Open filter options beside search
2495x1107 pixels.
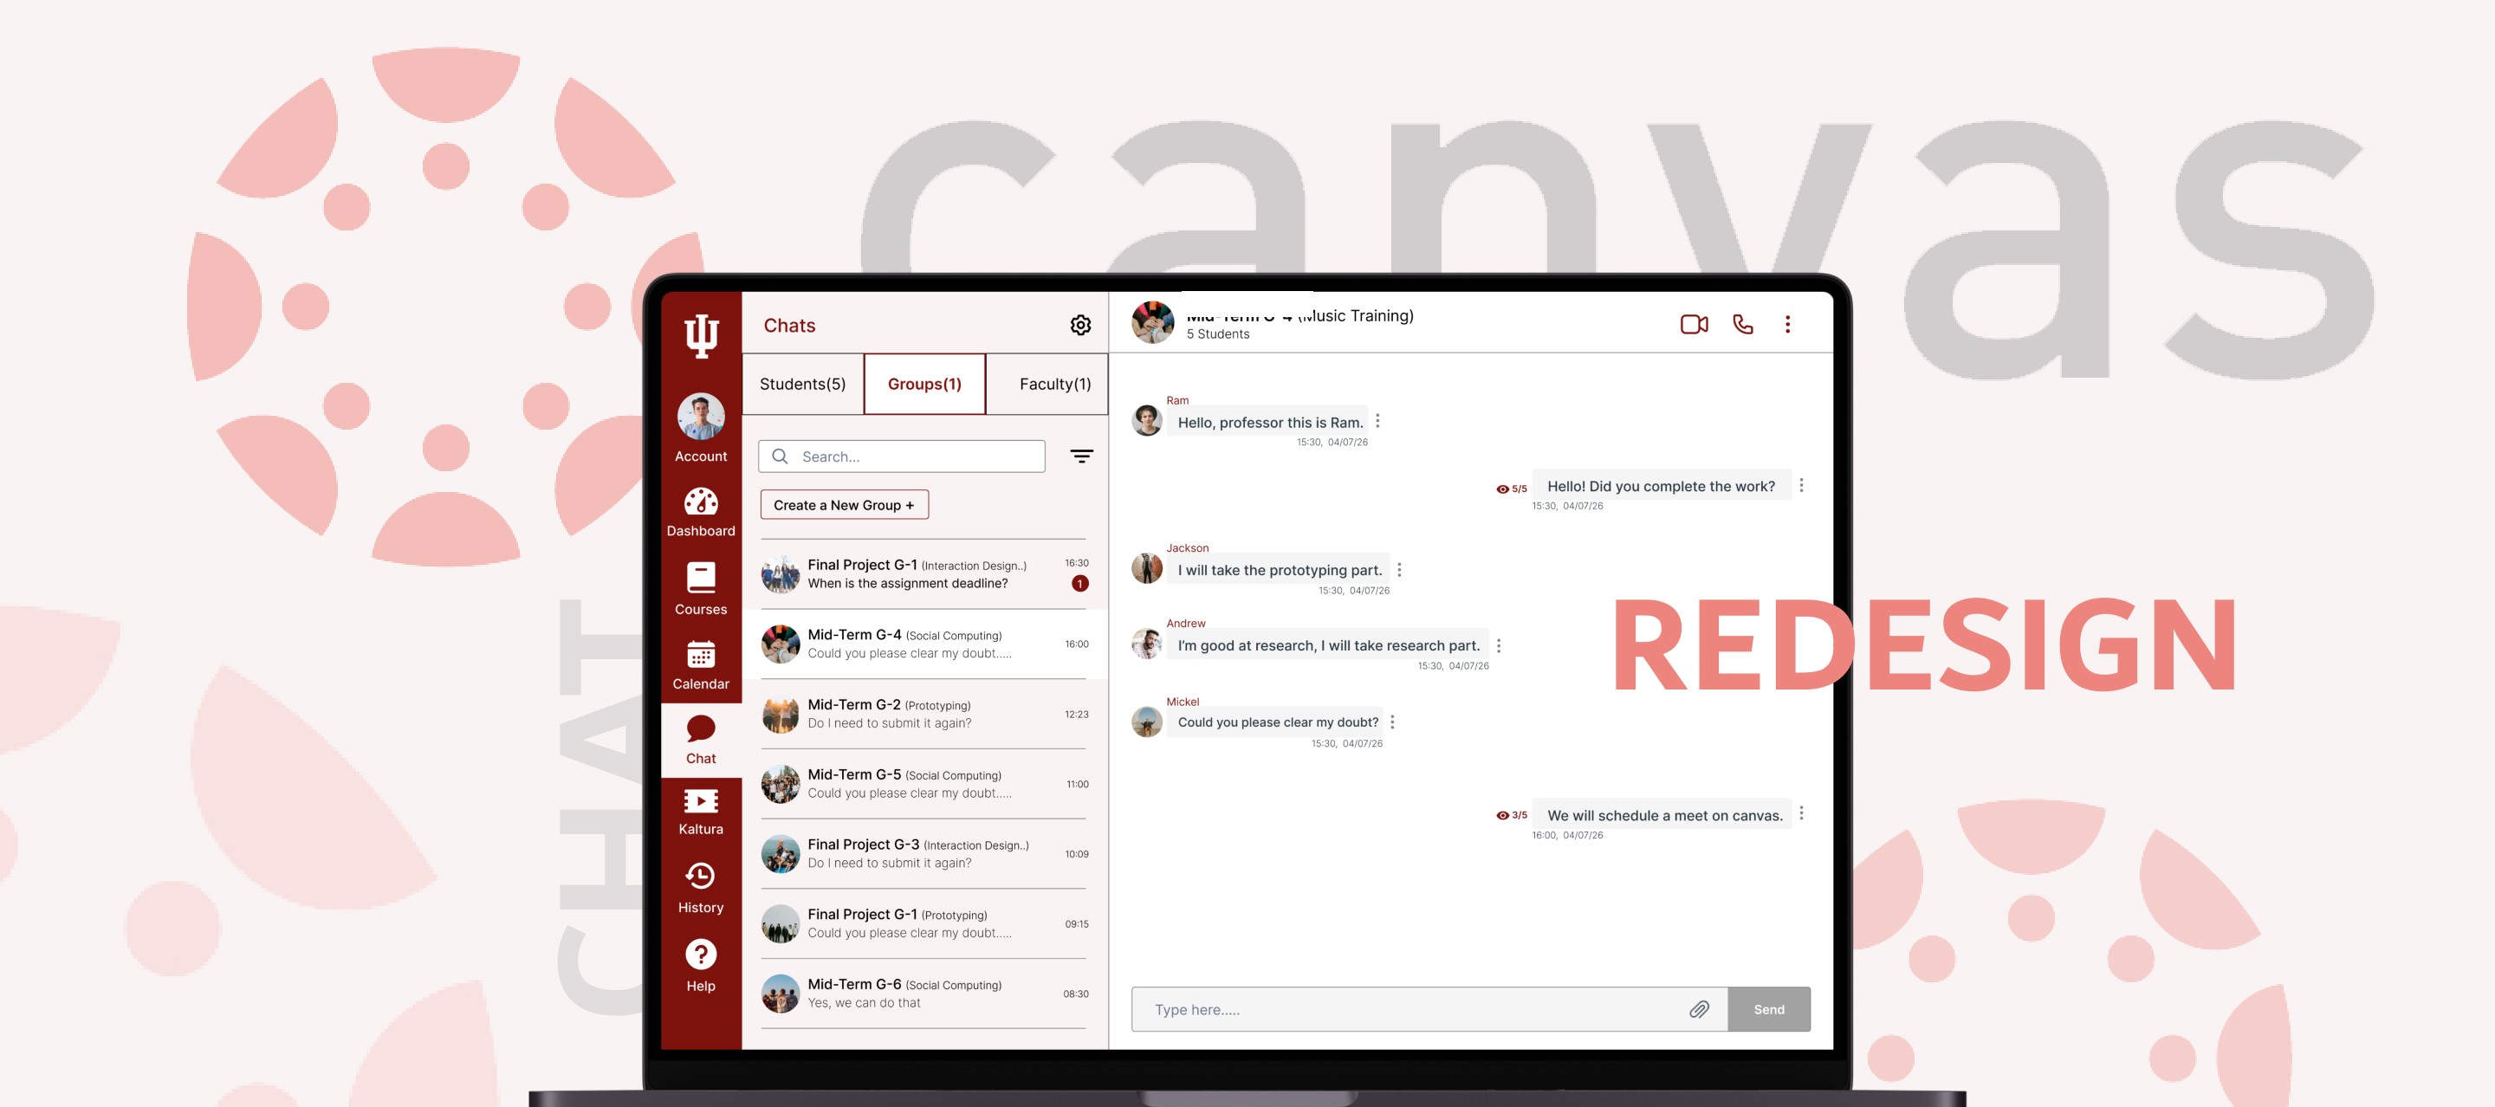pyautogui.click(x=1081, y=456)
